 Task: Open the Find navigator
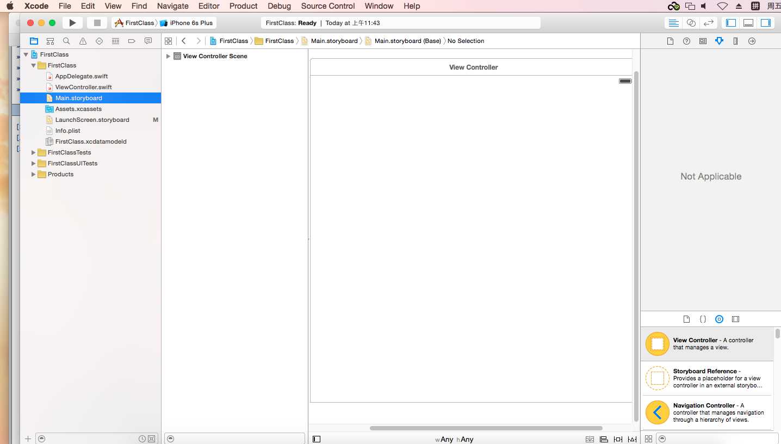66,41
